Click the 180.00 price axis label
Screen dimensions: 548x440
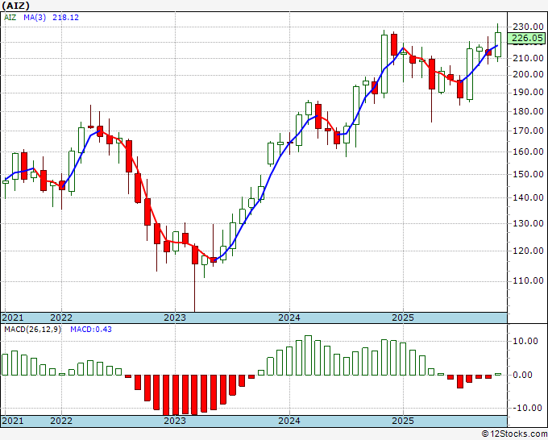pos(528,111)
